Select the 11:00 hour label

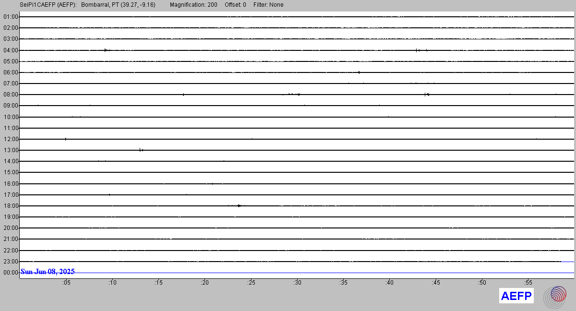click(11, 128)
